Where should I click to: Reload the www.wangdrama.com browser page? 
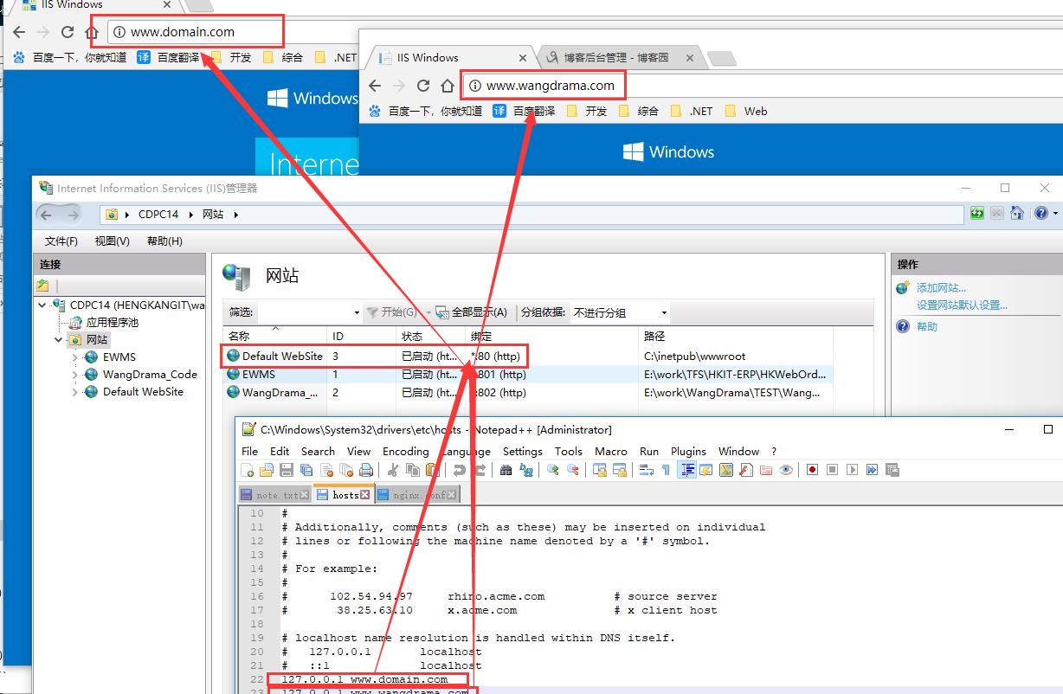[423, 86]
